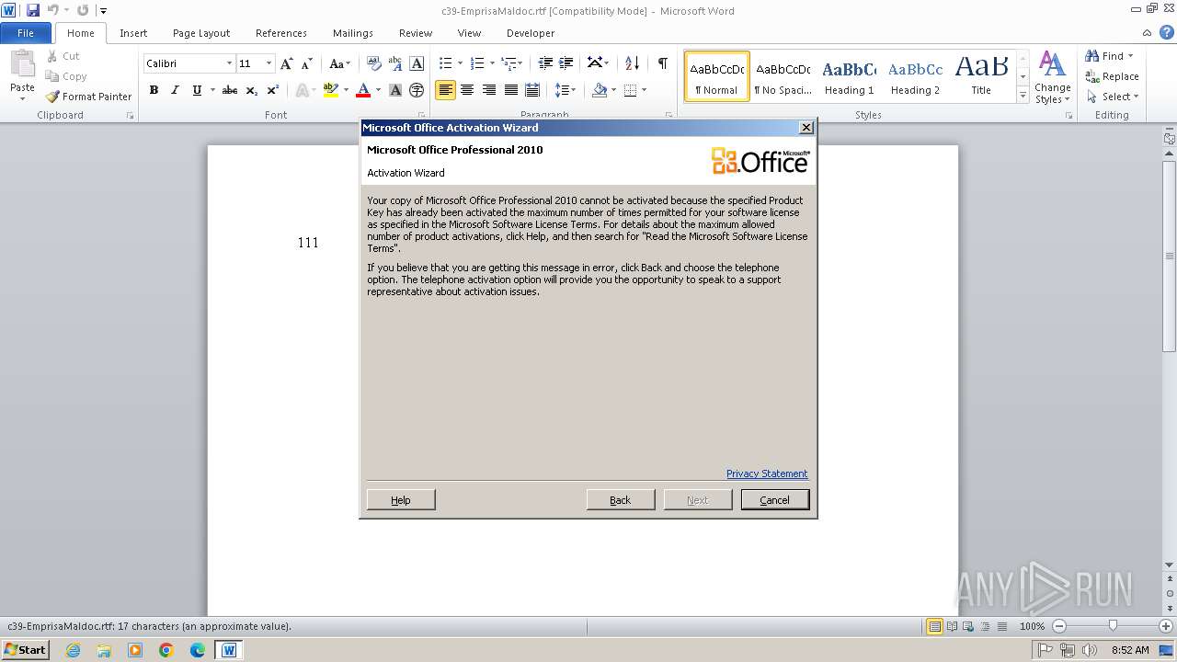Screen dimensions: 1177x662
Task: Open the File tab
Action: [x=26, y=33]
